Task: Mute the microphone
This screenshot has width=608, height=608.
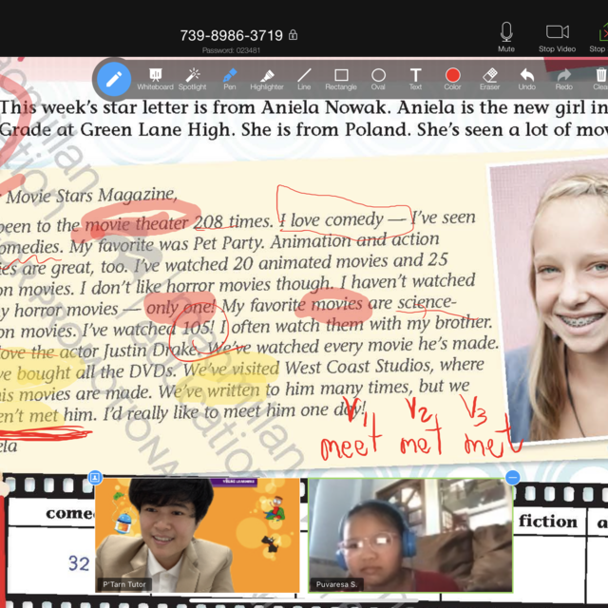Action: [506, 37]
